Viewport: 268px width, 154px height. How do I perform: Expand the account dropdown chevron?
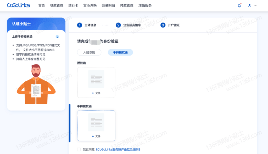click(x=255, y=5)
